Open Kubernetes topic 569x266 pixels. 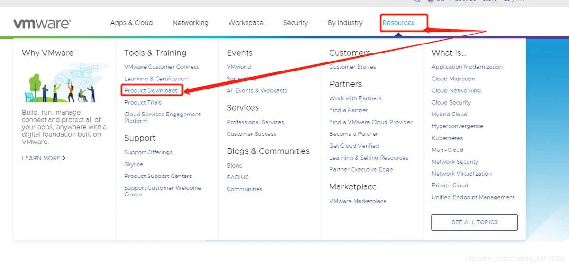[447, 138]
